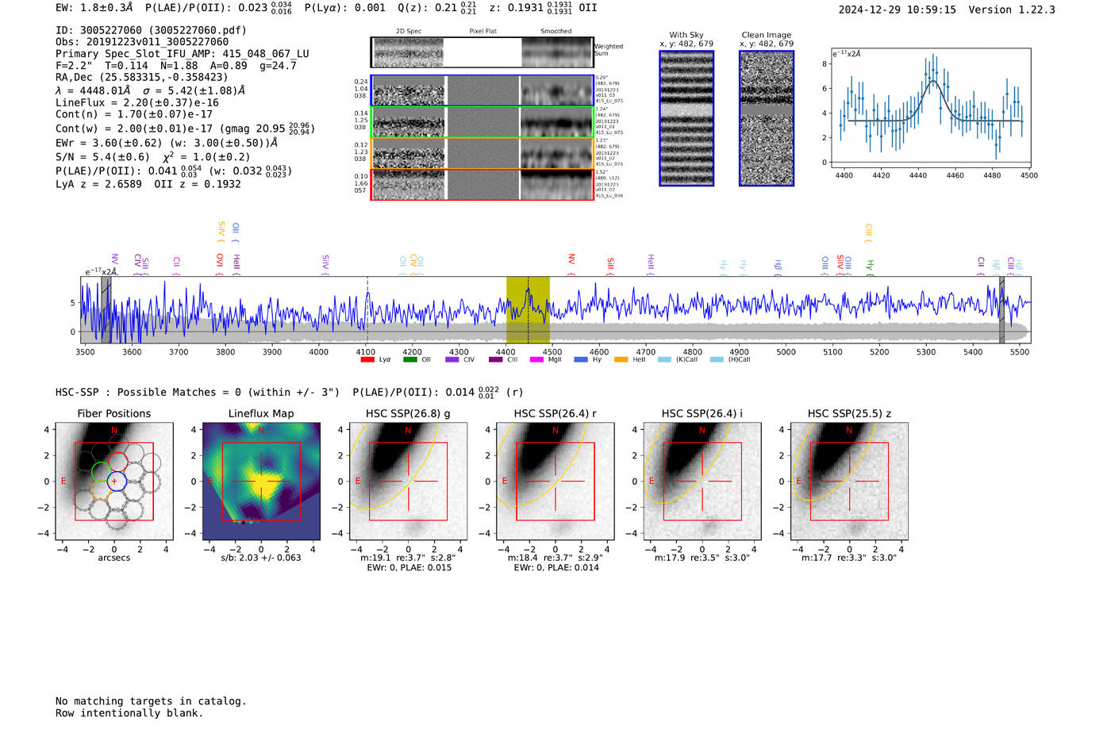
Task: Click the HSC-SSP Possible Matches line
Action: pos(289,392)
